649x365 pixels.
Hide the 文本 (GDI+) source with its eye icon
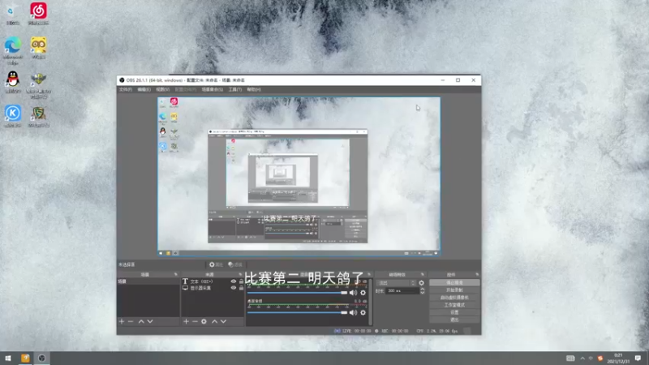(x=234, y=281)
